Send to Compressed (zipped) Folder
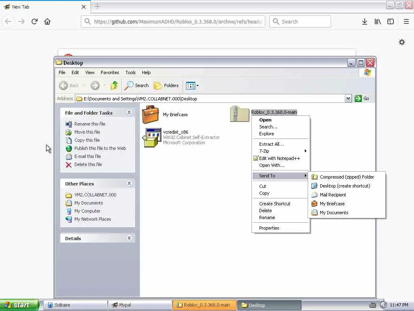The width and height of the screenshot is (414, 311). (346, 177)
